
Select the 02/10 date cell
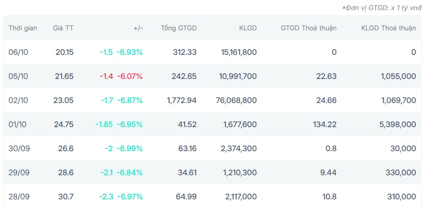click(x=18, y=101)
